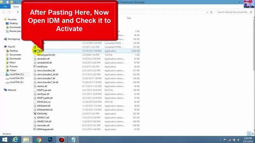Open Action Center flag tray icon
255x143 pixels.
point(225,140)
